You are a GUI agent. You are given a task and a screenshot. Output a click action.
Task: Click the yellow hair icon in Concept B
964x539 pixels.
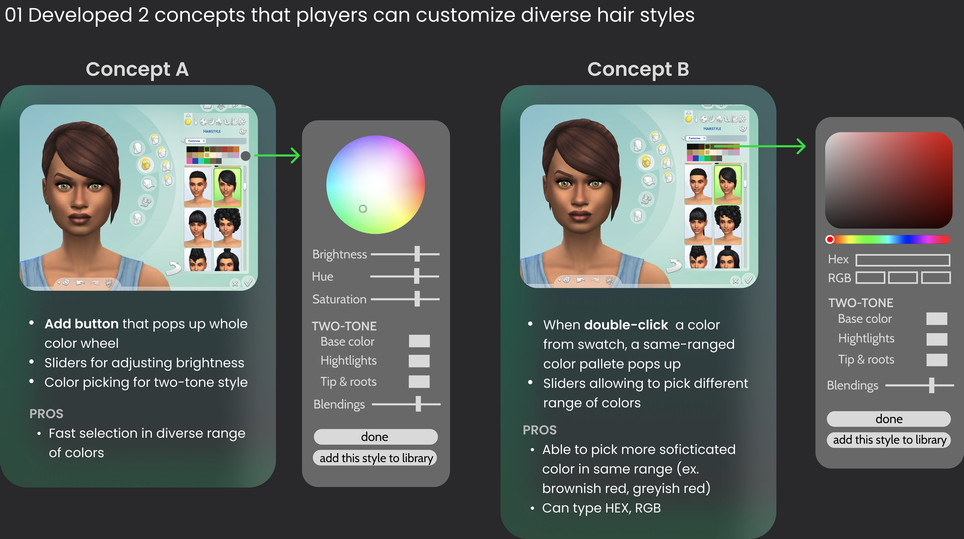[646, 162]
